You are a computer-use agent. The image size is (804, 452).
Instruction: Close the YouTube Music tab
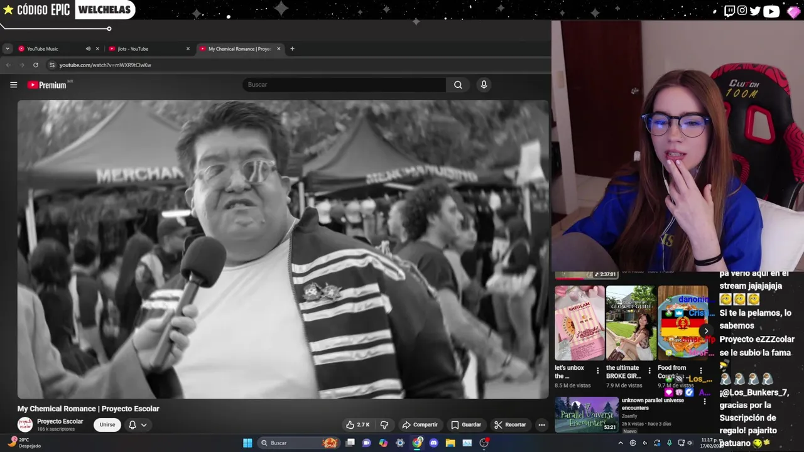[97, 48]
